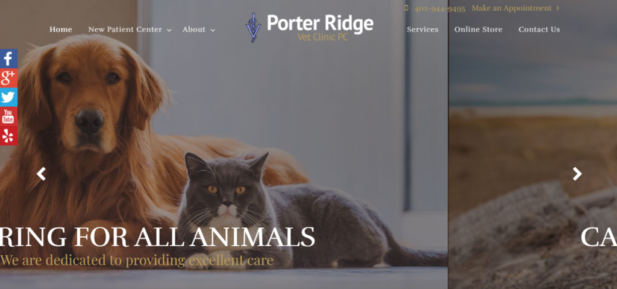Open the Twitter social icon

pos(8,97)
